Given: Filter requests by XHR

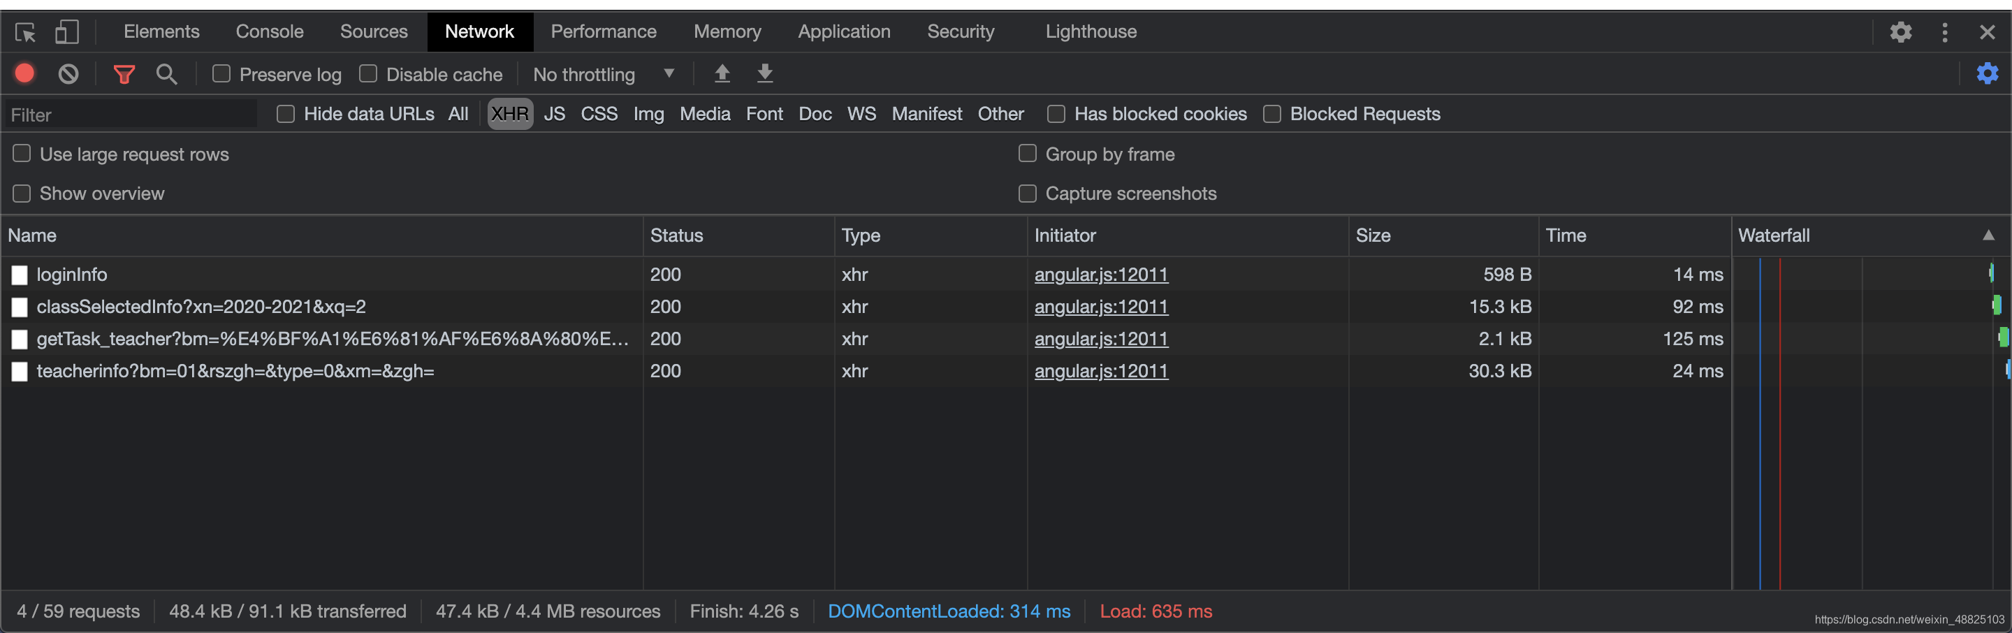Looking at the screenshot, I should (x=510, y=114).
